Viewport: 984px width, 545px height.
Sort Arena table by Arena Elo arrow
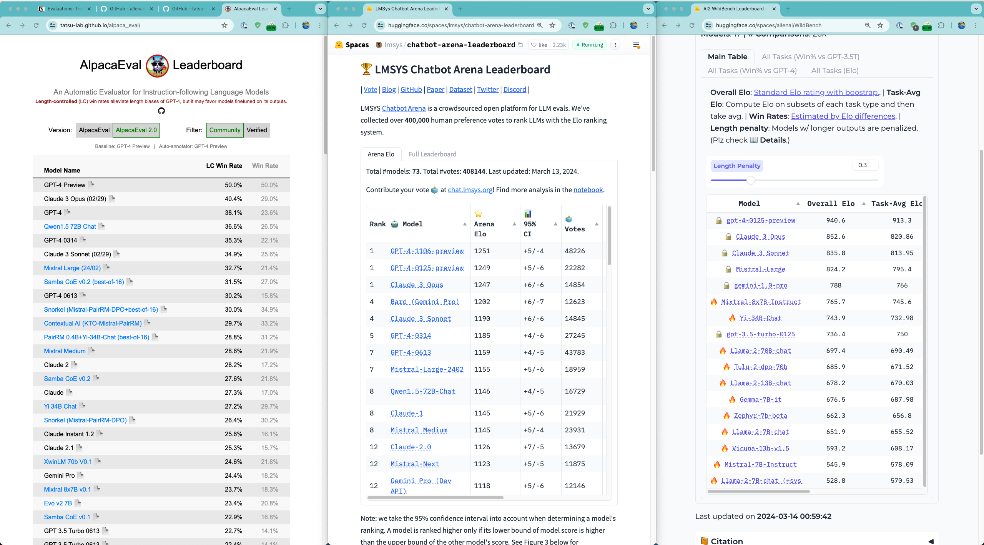(514, 224)
